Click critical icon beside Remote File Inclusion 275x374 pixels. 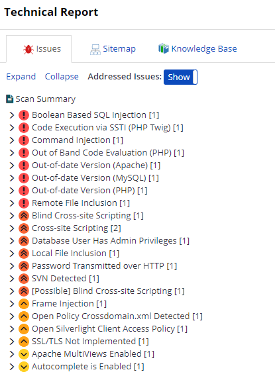tap(24, 203)
